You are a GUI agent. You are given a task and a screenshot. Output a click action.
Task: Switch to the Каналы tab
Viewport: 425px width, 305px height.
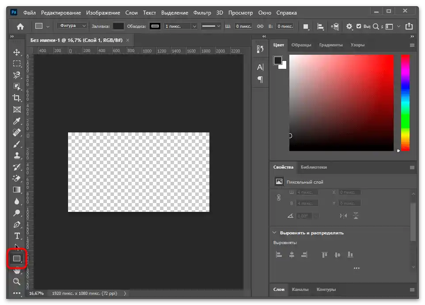click(x=300, y=290)
